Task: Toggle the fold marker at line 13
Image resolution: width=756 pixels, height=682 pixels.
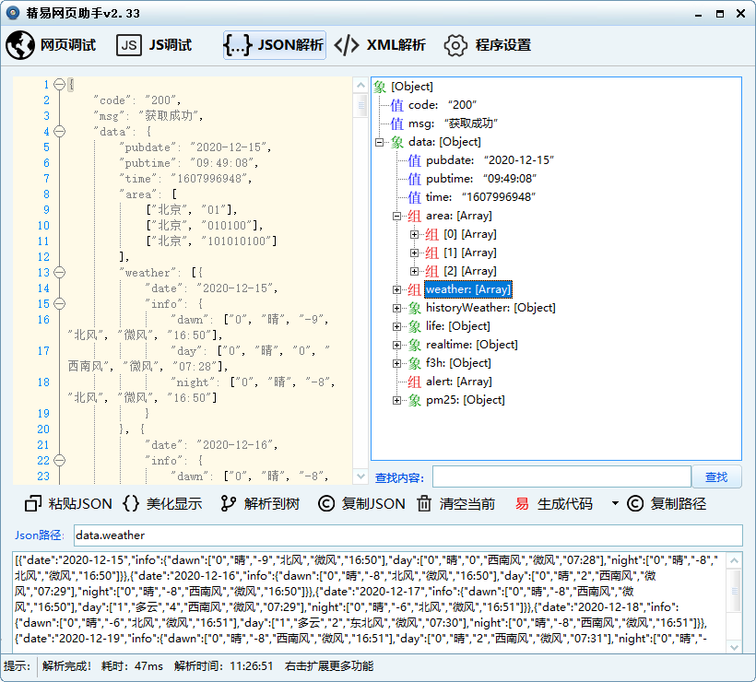Action: (60, 273)
